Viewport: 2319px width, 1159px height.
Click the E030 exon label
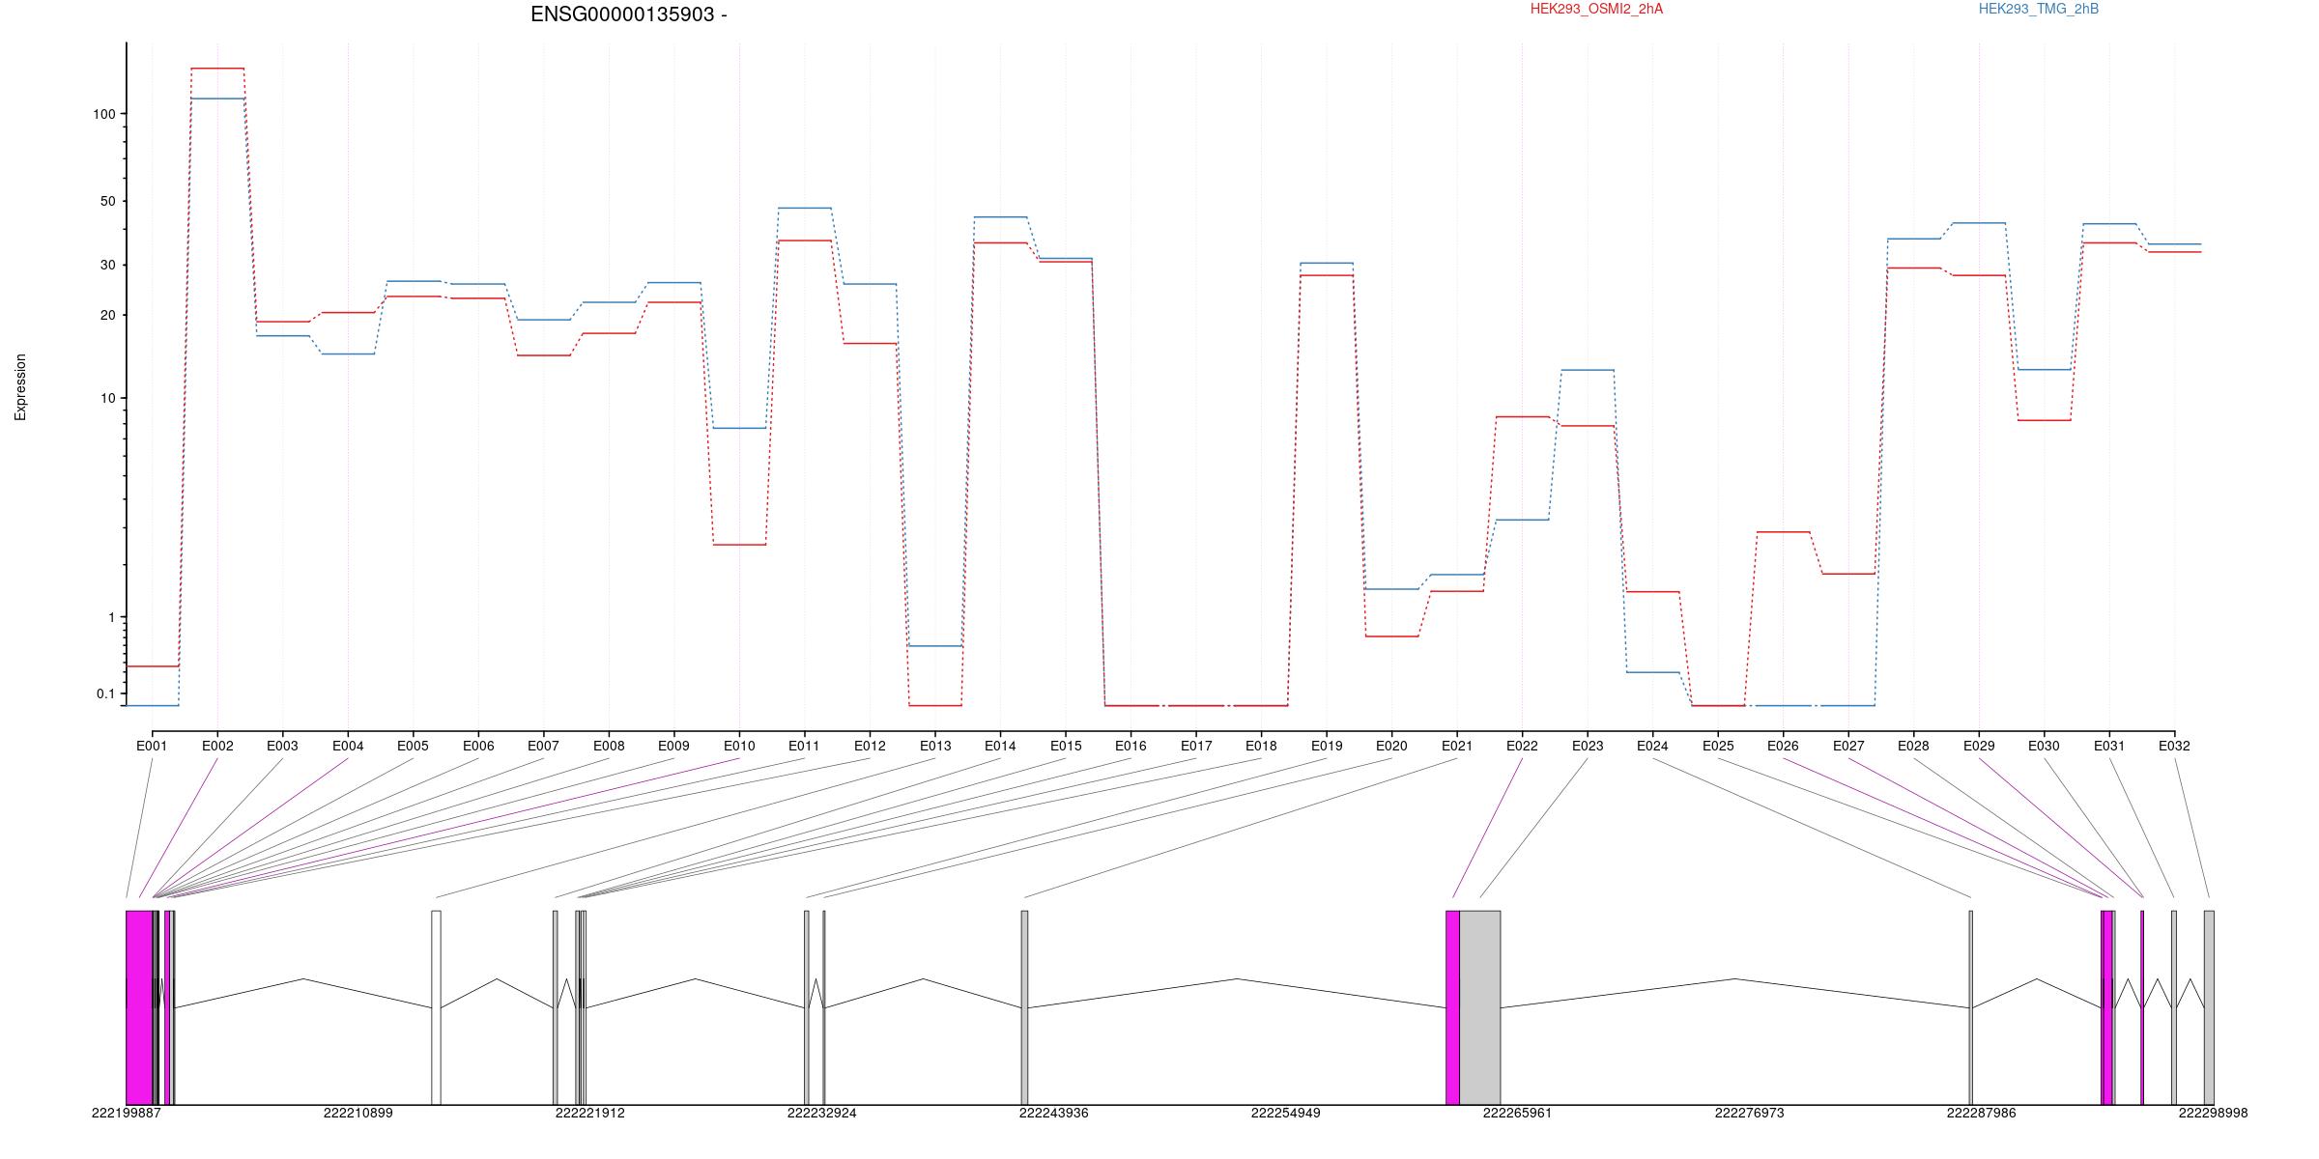[2044, 746]
